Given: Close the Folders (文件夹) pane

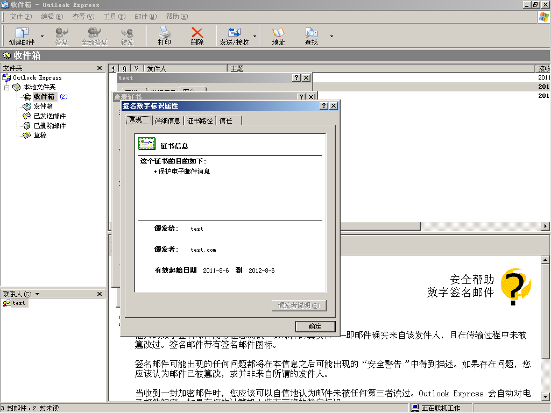Looking at the screenshot, I should tap(100, 68).
